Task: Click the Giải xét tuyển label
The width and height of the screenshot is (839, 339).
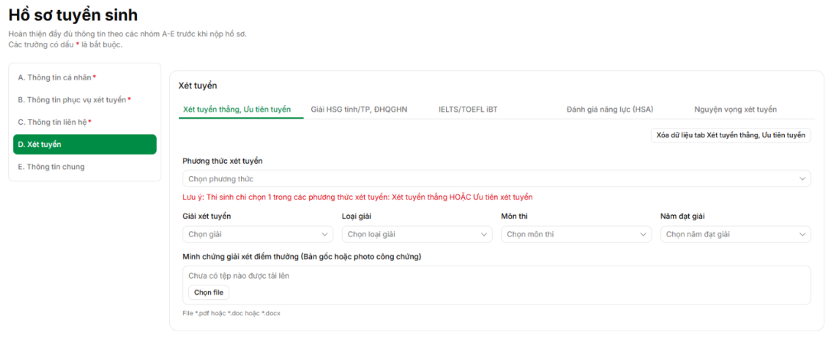Action: pyautogui.click(x=206, y=217)
